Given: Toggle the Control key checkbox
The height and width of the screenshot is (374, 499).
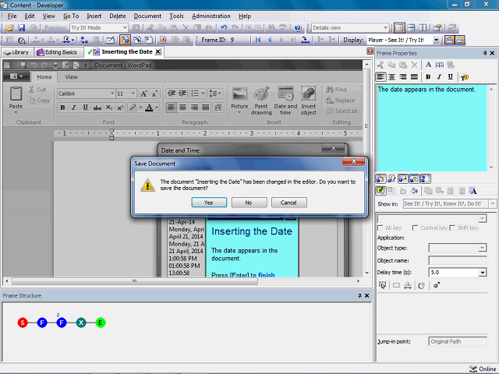Looking at the screenshot, I should 415,228.
